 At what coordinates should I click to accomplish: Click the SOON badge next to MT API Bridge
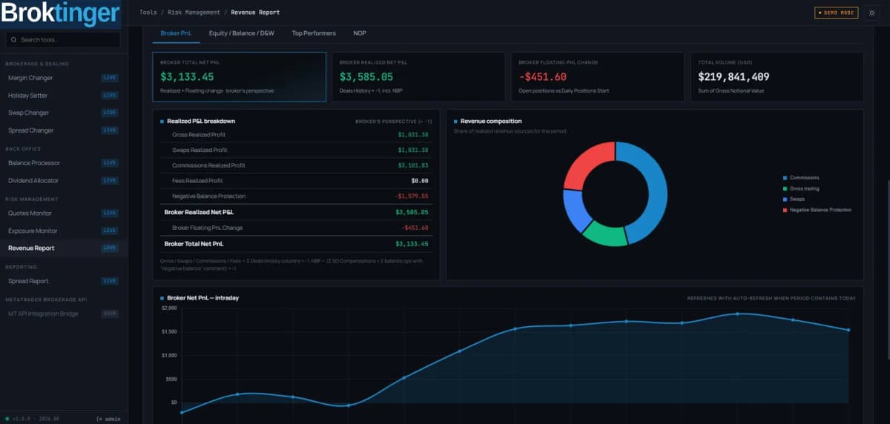(x=110, y=314)
